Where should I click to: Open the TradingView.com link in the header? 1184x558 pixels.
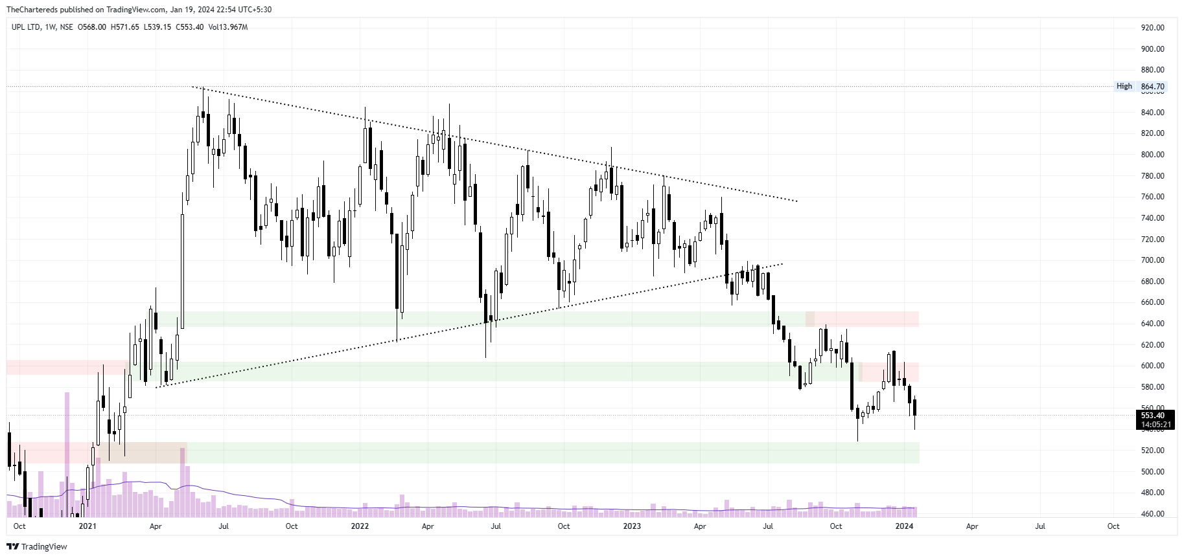(x=137, y=10)
